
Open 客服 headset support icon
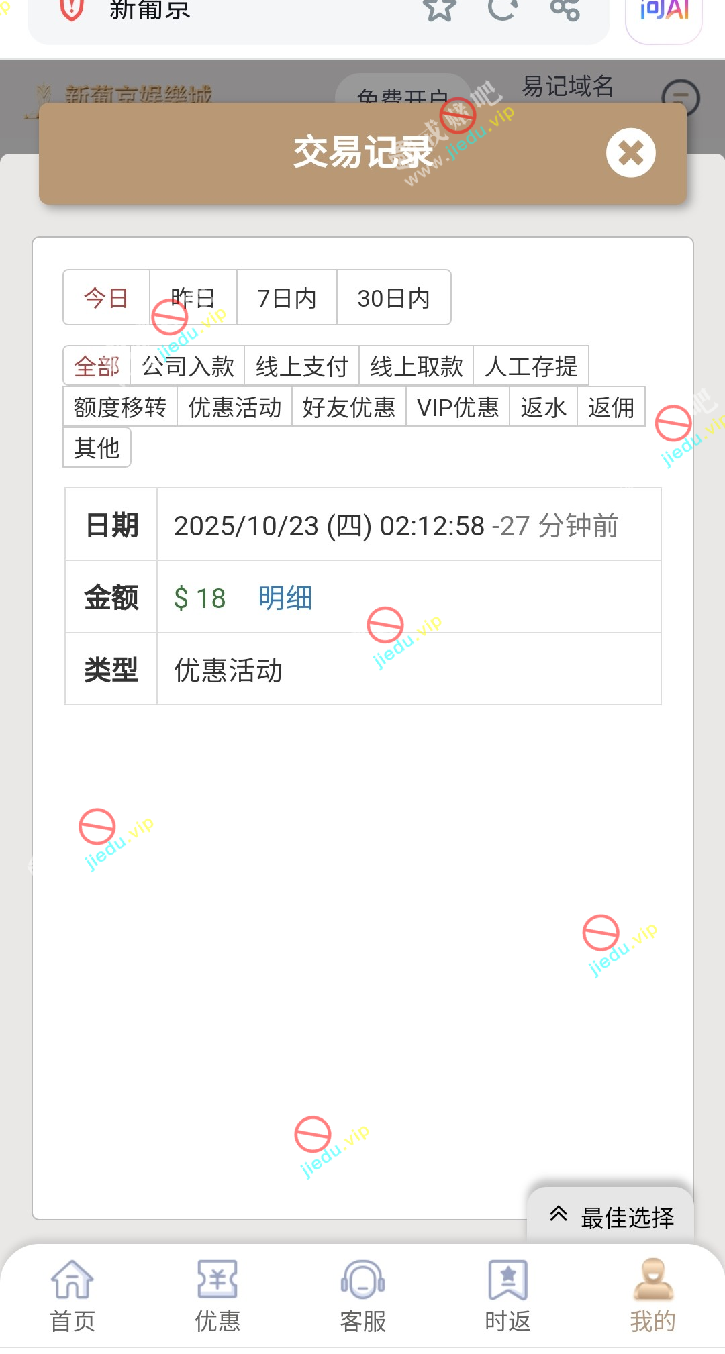tap(362, 1280)
